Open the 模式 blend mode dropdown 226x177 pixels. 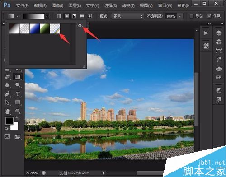127,16
